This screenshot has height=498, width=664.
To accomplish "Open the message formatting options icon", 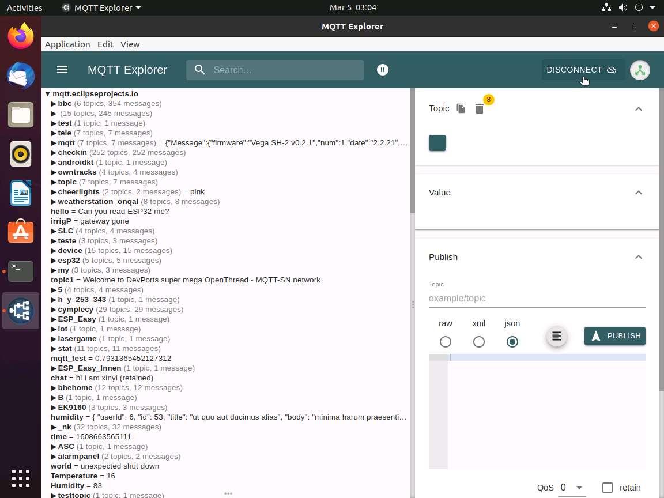I will pos(556,335).
